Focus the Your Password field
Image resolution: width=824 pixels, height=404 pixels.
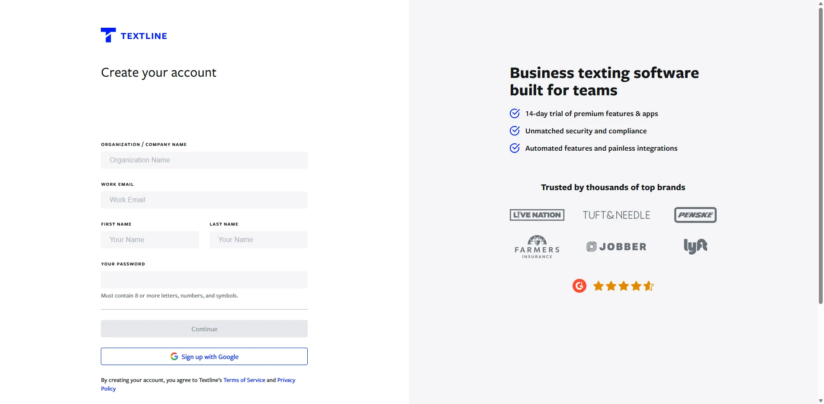204,280
